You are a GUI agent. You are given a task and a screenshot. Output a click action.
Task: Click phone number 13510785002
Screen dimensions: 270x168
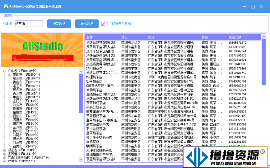pos(237,64)
